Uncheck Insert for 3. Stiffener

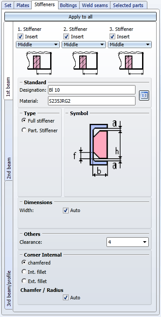coord(113,37)
